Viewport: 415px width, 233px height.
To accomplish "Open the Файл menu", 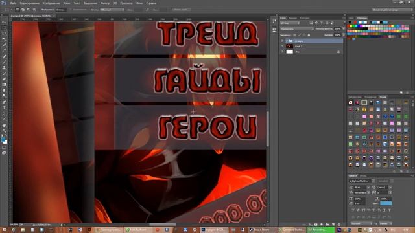I will pos(13,3).
